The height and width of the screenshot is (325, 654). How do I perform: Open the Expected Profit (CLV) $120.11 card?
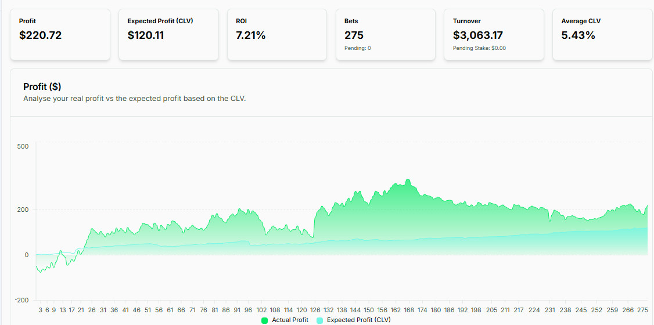(168, 34)
